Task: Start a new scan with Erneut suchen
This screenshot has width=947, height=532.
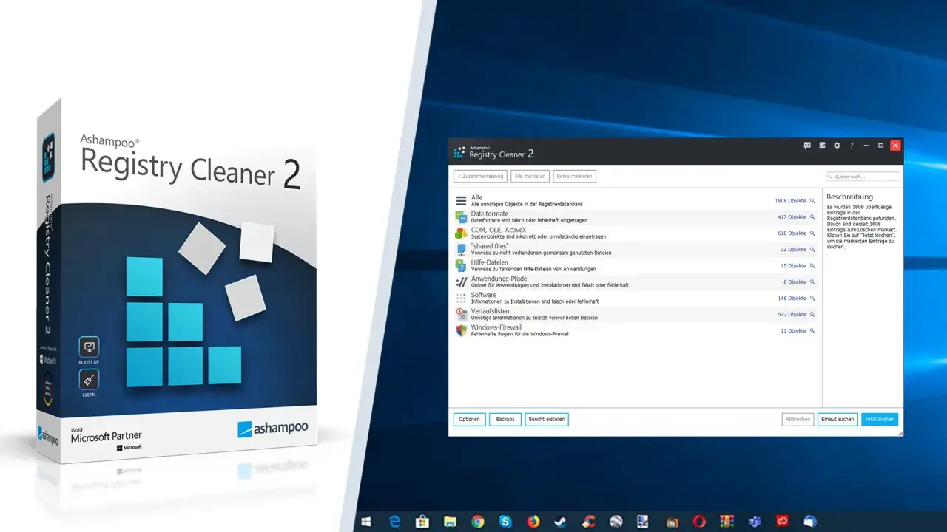Action: [838, 419]
